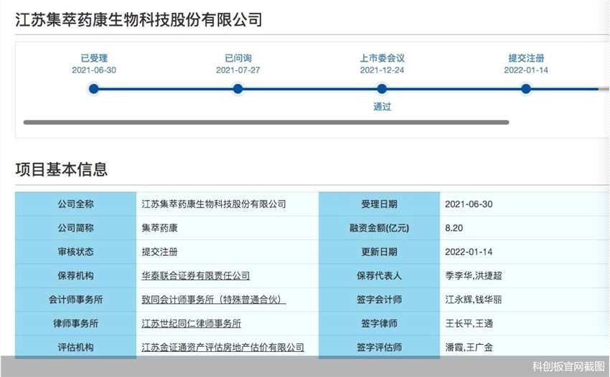Viewport: 610px width, 377px height.
Task: Click the 签字律师 header cell
Action: coord(380,323)
